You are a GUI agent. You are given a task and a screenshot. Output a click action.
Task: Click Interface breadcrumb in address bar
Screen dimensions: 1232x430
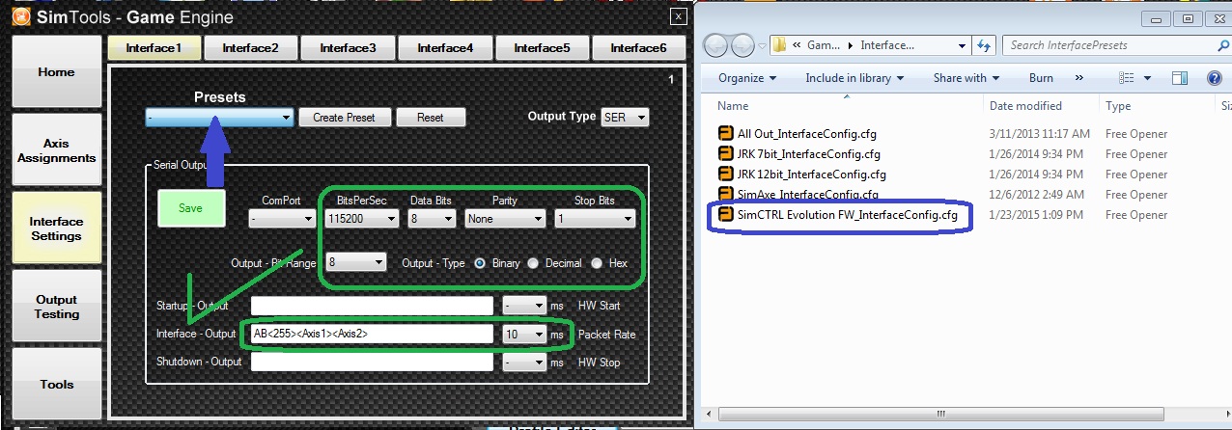tap(886, 45)
